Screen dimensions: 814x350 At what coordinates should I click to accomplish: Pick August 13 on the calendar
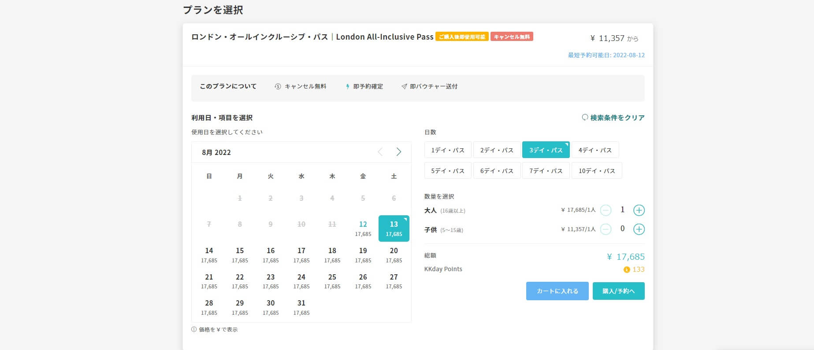(x=394, y=228)
